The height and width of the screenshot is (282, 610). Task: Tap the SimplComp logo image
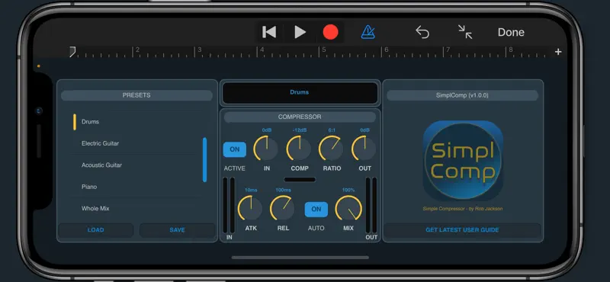[x=463, y=161]
